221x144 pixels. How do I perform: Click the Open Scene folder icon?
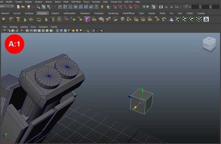click(x=23, y=7)
